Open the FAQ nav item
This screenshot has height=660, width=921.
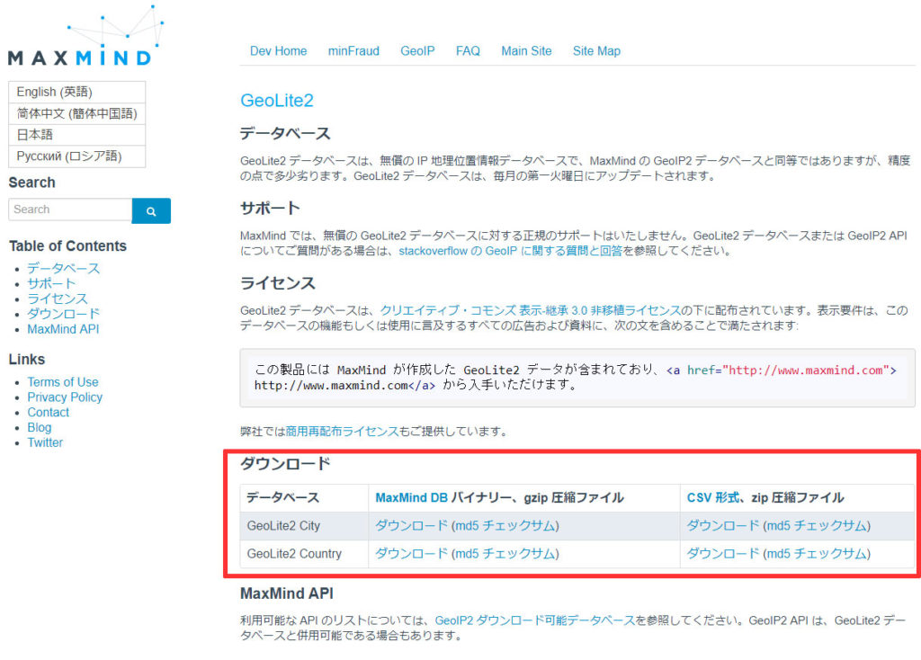point(468,51)
